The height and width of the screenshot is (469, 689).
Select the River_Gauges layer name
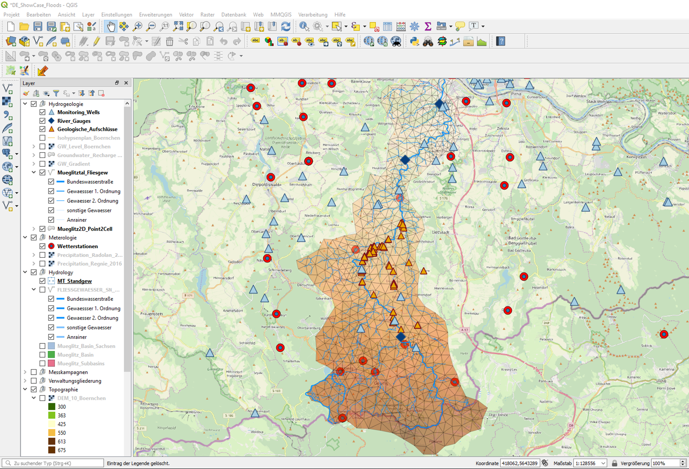point(74,121)
